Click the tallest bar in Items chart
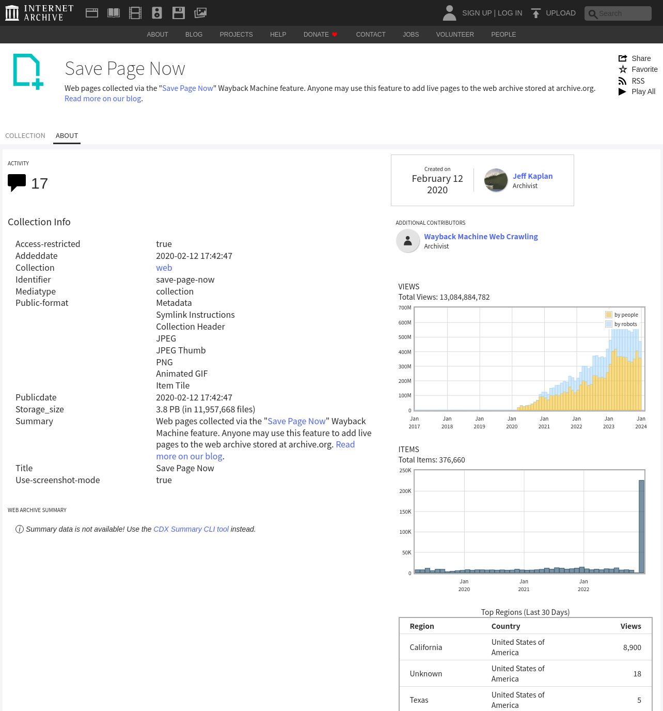 click(641, 527)
